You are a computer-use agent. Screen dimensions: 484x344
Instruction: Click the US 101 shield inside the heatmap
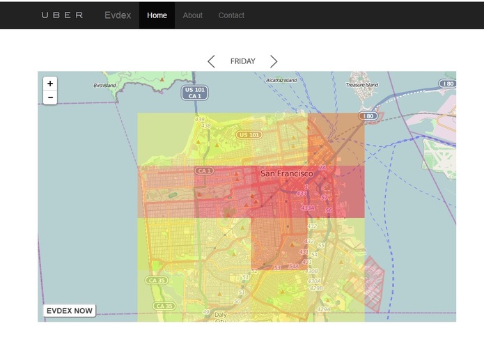click(249, 135)
